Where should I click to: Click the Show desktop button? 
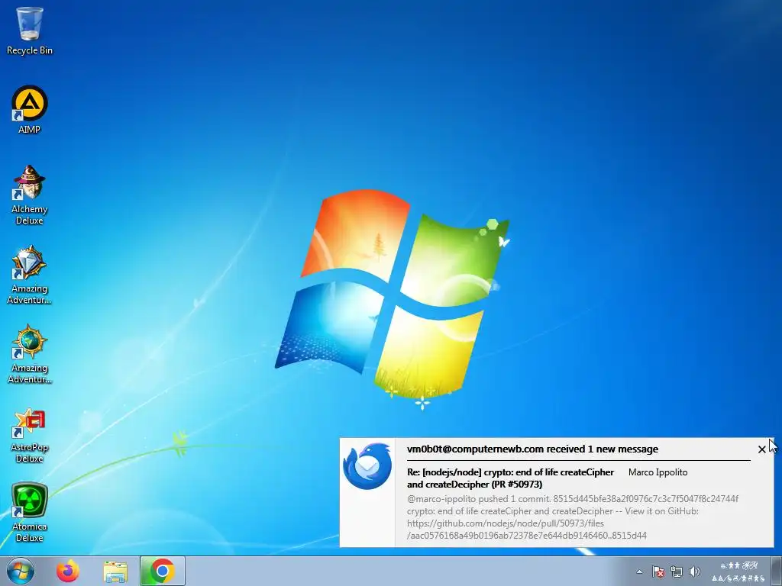pyautogui.click(x=777, y=571)
